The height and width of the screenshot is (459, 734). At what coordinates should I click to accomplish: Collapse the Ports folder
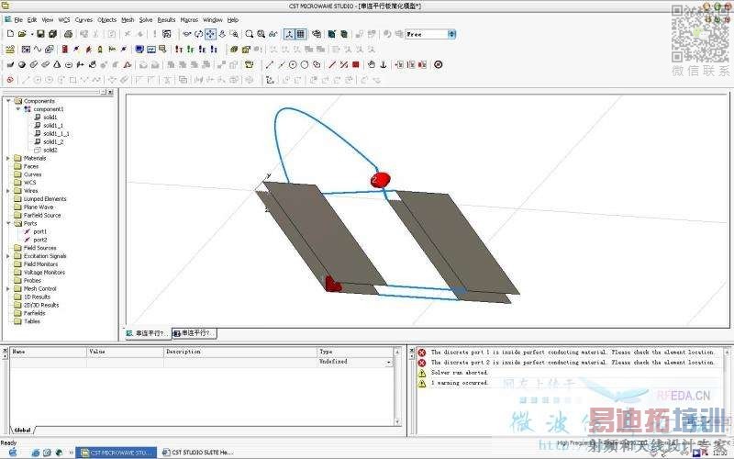(x=8, y=223)
